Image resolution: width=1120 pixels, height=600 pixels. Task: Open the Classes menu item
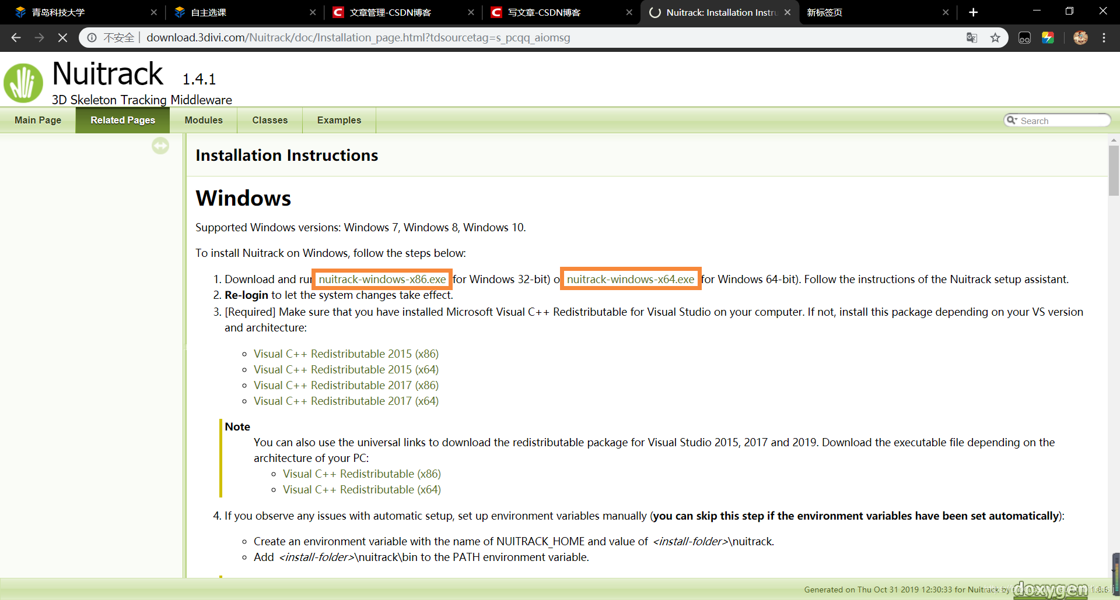pos(270,120)
